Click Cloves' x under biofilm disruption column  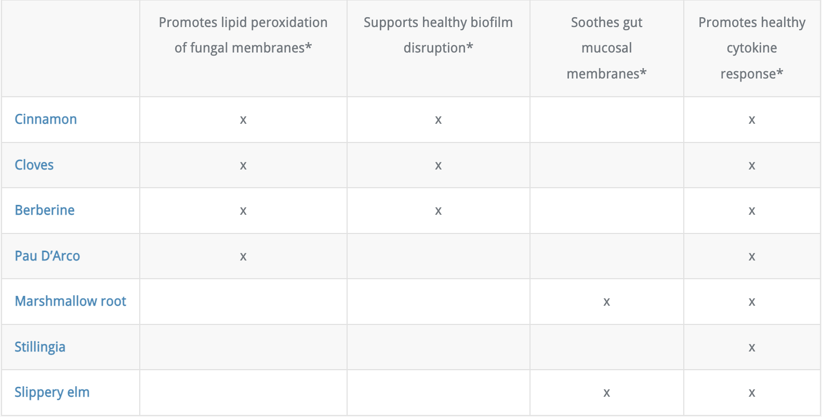point(439,166)
